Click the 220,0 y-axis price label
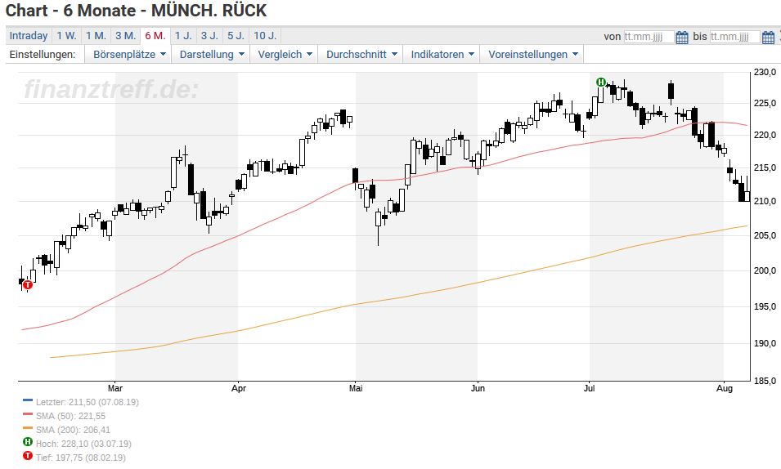The height and width of the screenshot is (469, 781). coord(765,135)
